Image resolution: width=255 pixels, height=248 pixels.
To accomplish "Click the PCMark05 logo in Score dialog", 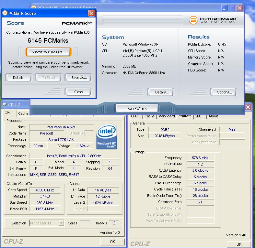I will 77,23.
